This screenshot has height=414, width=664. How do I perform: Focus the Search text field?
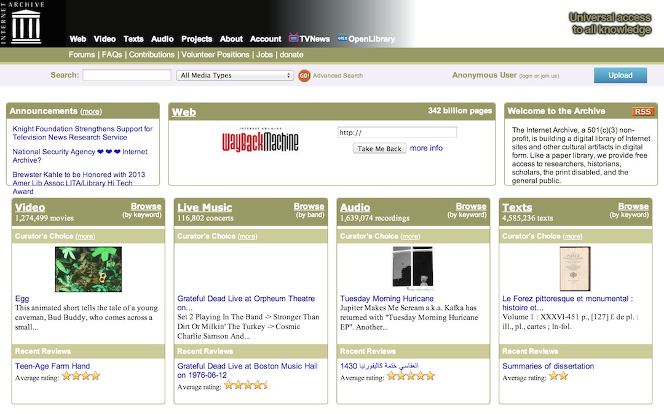127,76
